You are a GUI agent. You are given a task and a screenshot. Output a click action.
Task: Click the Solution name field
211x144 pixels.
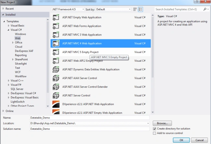coord(90,129)
